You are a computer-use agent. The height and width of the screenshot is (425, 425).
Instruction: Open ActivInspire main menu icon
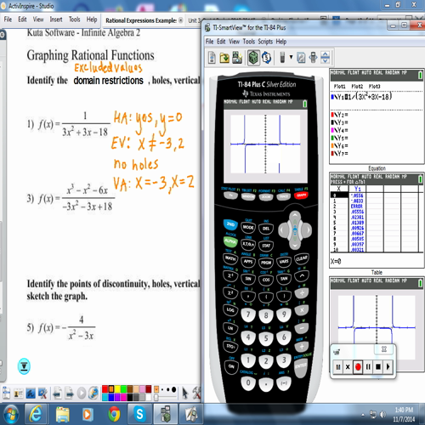pos(6,394)
